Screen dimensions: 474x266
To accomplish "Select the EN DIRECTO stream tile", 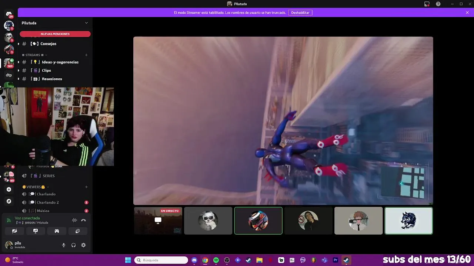I will click(158, 221).
